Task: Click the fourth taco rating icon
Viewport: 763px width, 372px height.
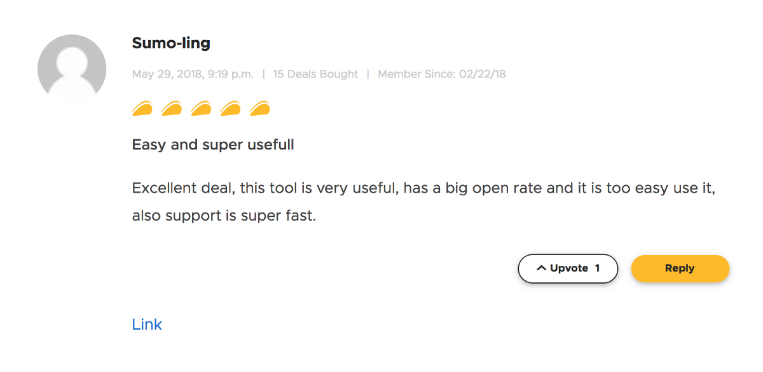Action: tap(230, 109)
